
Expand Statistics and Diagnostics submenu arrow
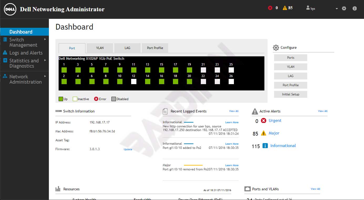pos(45,60)
